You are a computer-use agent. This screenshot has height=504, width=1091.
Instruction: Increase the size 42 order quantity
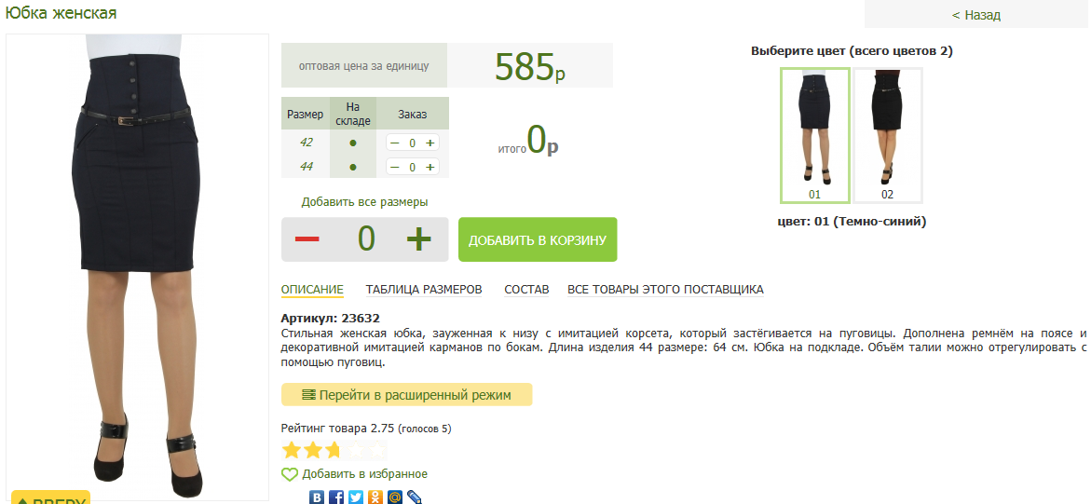click(x=430, y=143)
